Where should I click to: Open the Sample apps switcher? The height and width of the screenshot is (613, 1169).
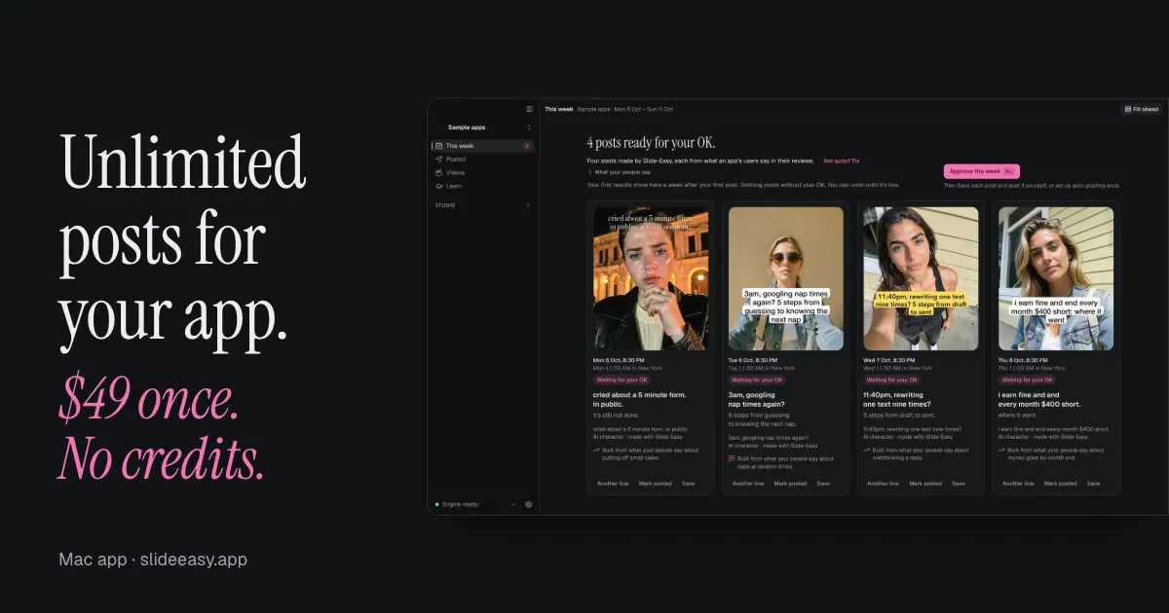(483, 127)
